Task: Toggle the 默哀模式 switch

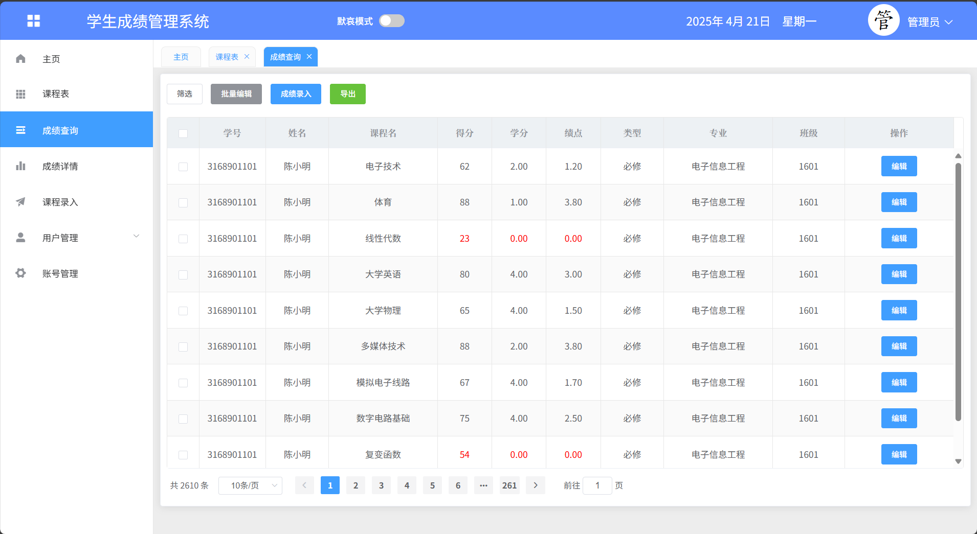Action: pyautogui.click(x=391, y=21)
